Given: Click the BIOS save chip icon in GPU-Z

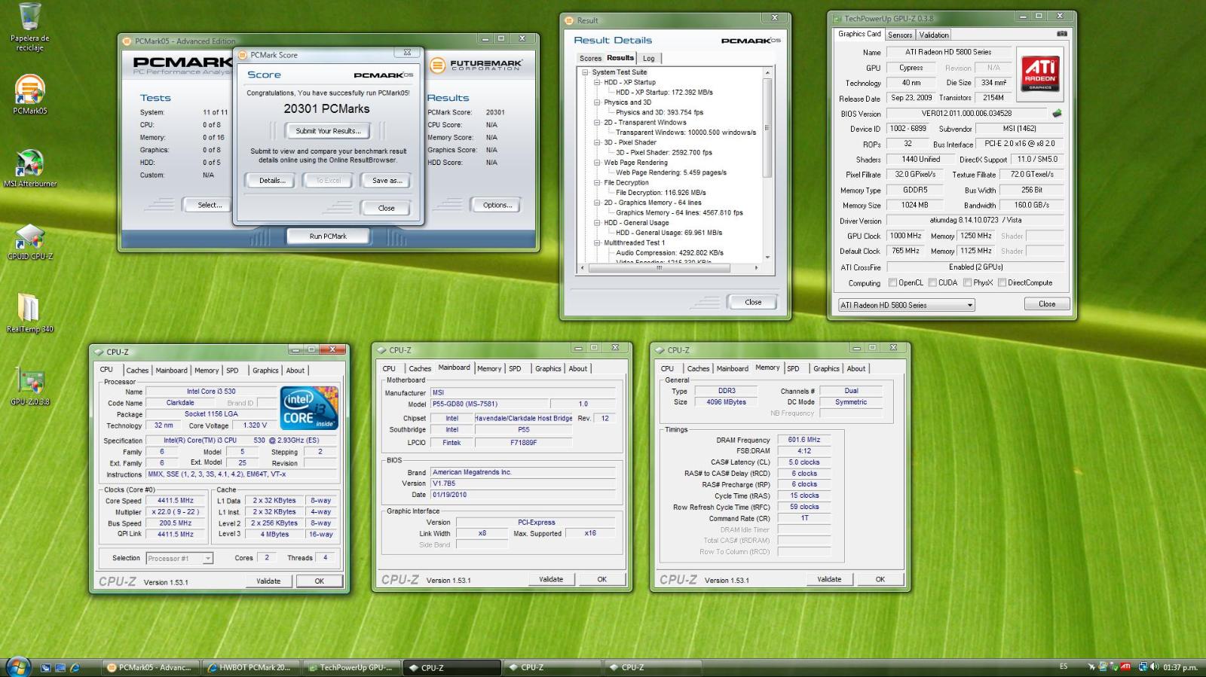Looking at the screenshot, I should [x=1057, y=114].
